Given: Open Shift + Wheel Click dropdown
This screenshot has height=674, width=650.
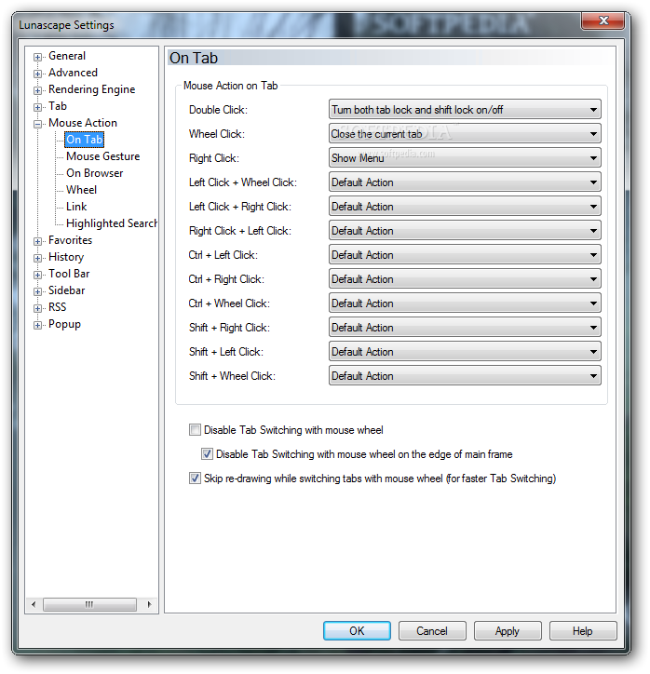Looking at the screenshot, I should click(465, 376).
